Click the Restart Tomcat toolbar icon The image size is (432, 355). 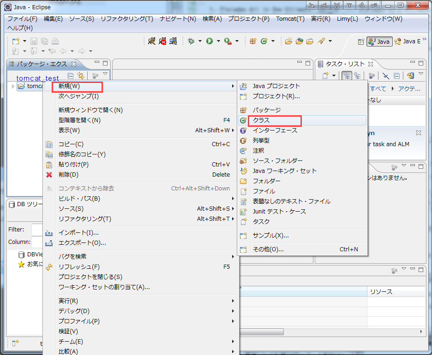click(173, 41)
